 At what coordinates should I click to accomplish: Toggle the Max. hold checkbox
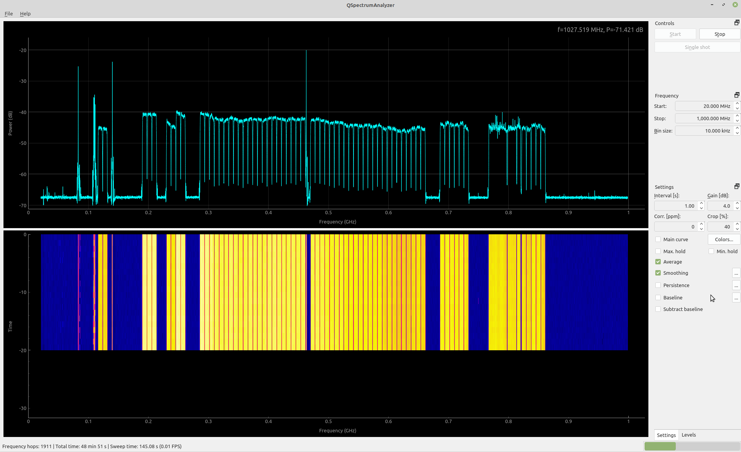658,251
